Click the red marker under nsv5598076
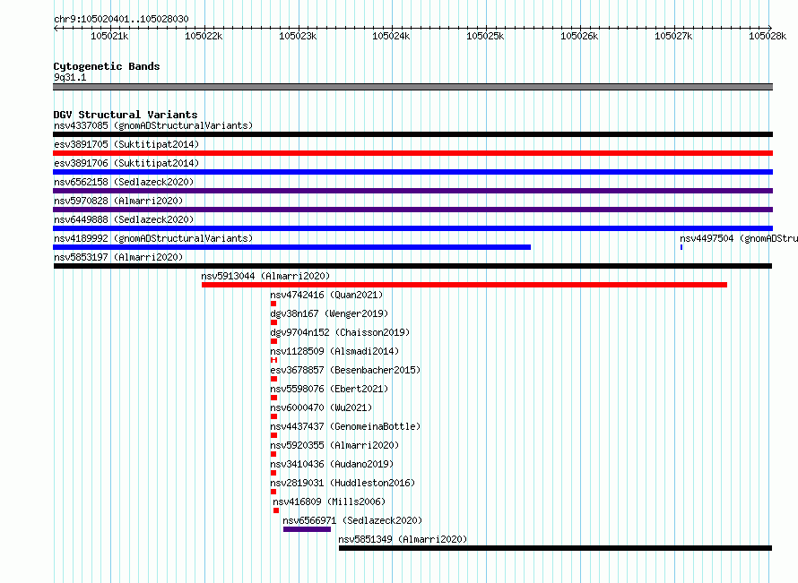Viewport: 798px width, 583px height. [x=273, y=398]
